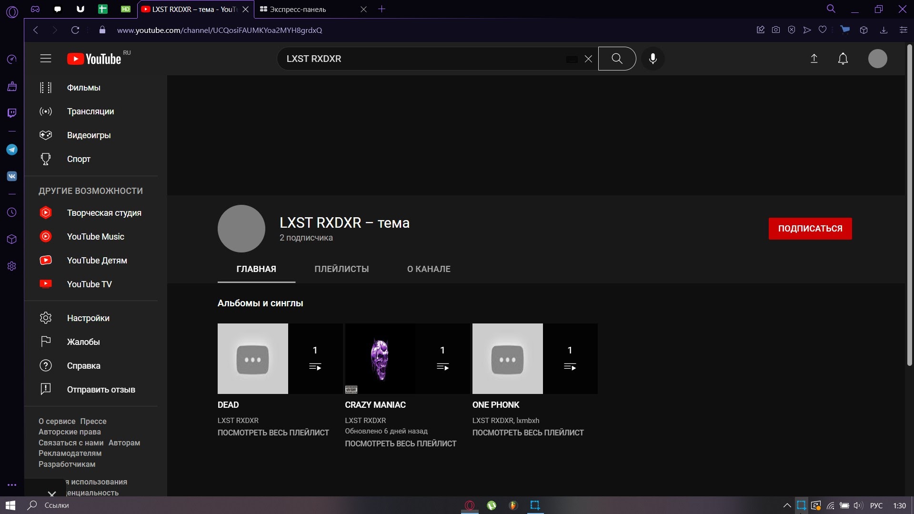The height and width of the screenshot is (514, 914).
Task: Reload the page with refresh icon
Action: pos(75,30)
